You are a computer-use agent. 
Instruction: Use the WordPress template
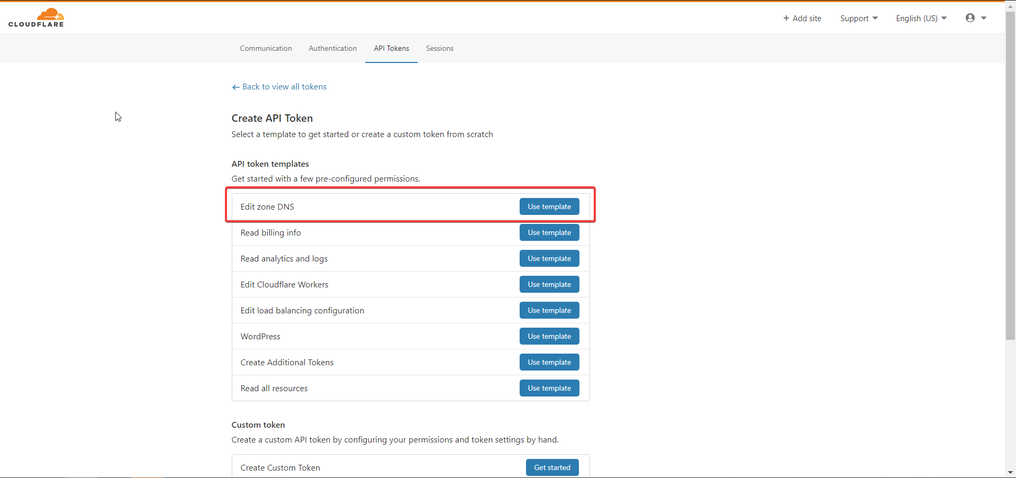(x=549, y=336)
